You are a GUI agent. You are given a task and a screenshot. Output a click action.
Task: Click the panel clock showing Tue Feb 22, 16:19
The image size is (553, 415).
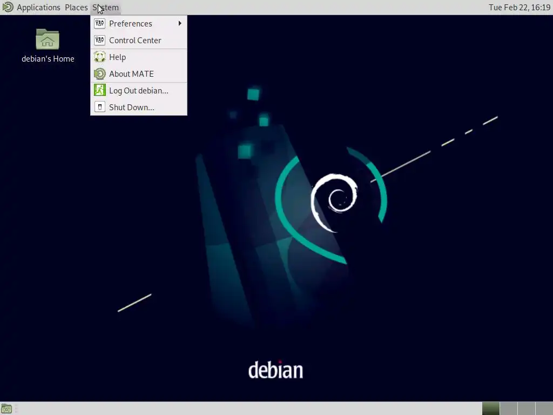519,8
